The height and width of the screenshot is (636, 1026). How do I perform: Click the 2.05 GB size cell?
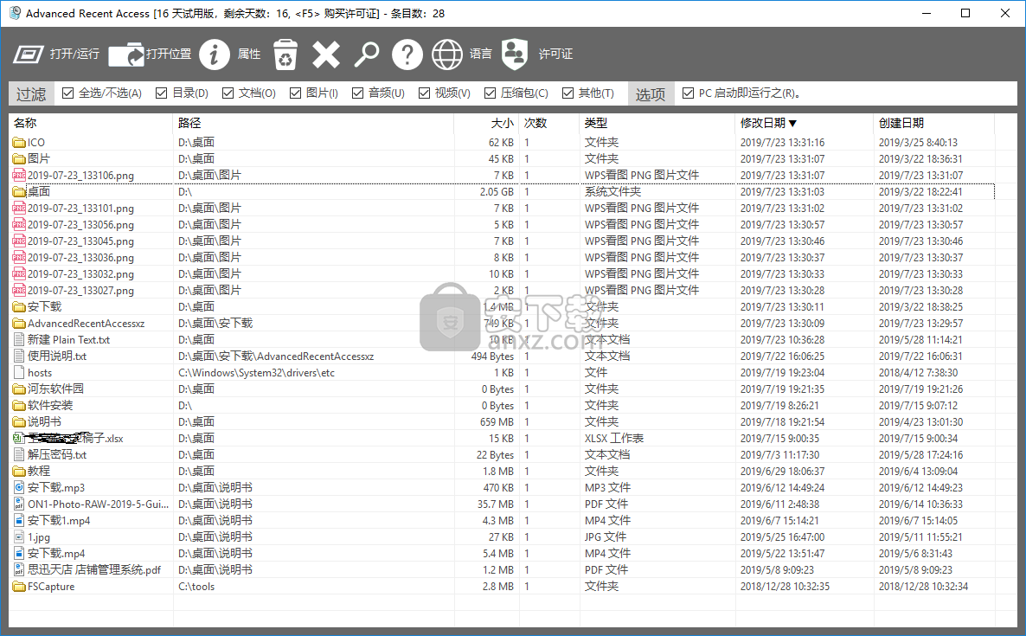[497, 192]
